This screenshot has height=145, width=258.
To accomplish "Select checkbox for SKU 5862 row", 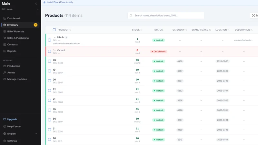I will pos(50,91).
